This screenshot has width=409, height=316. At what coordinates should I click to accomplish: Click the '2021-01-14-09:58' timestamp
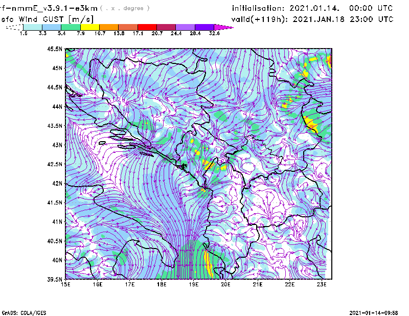(374, 312)
